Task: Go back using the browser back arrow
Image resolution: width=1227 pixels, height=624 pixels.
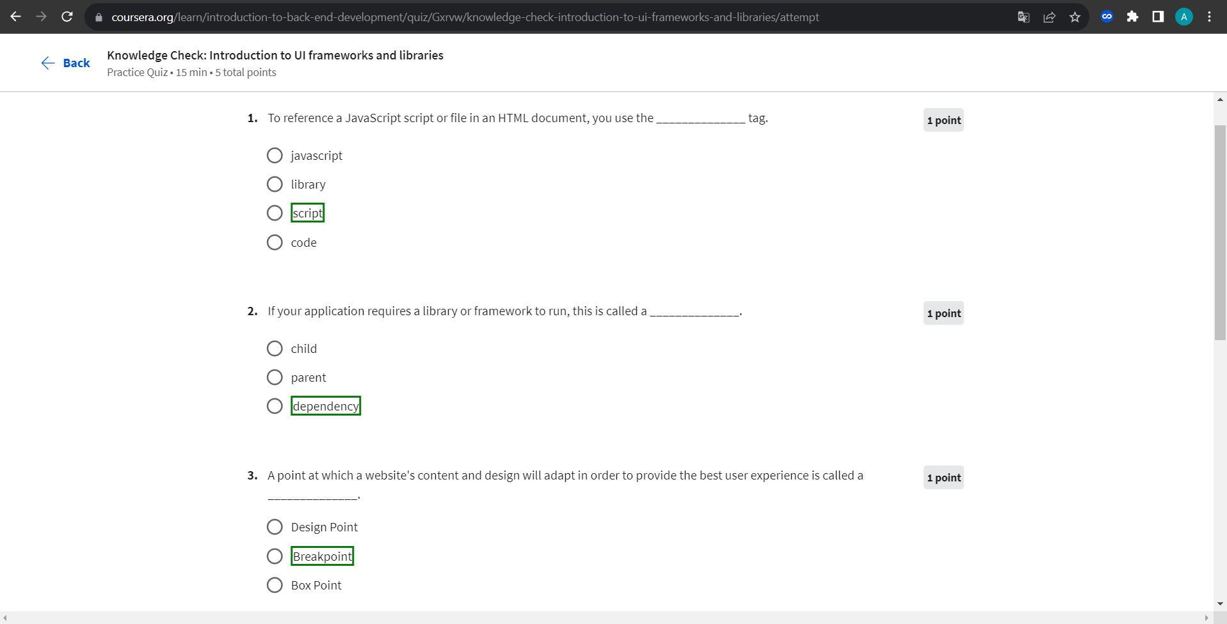Action: click(15, 17)
